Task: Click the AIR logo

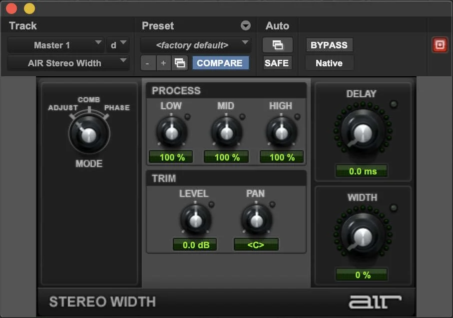Action: (375, 302)
